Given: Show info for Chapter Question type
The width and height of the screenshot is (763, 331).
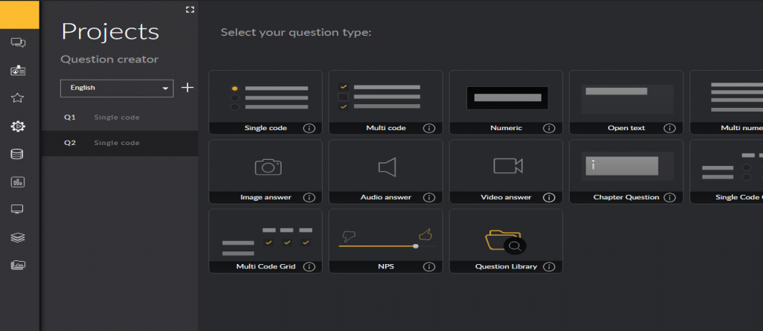Looking at the screenshot, I should click(x=670, y=197).
